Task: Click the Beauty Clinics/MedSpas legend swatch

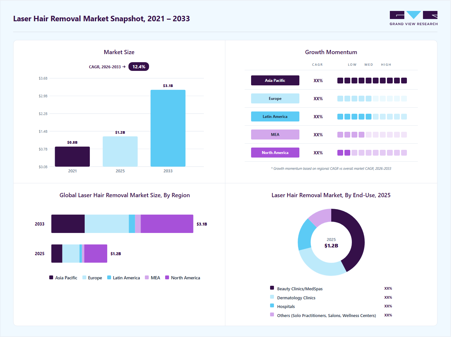Action: pyautogui.click(x=272, y=288)
